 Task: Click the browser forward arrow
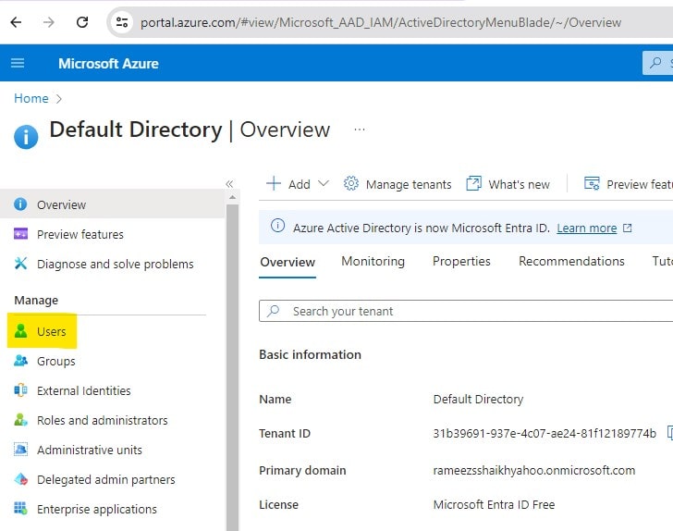pyautogui.click(x=48, y=22)
